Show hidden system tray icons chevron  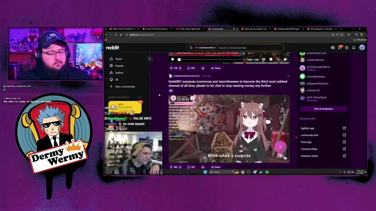coord(340,172)
